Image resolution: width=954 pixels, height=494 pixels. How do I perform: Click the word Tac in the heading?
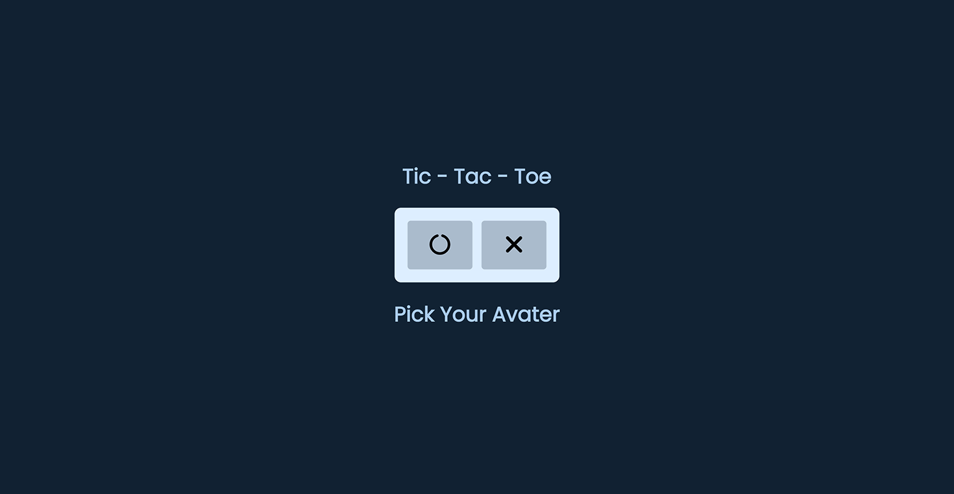[472, 176]
